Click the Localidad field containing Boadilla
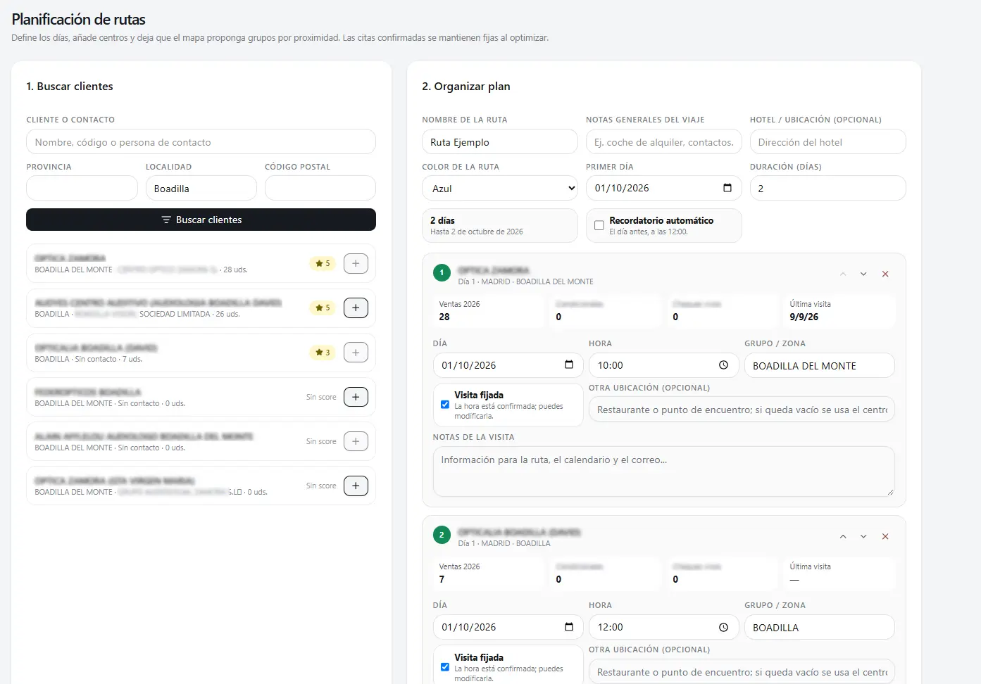Viewport: 981px width, 684px height. (201, 188)
